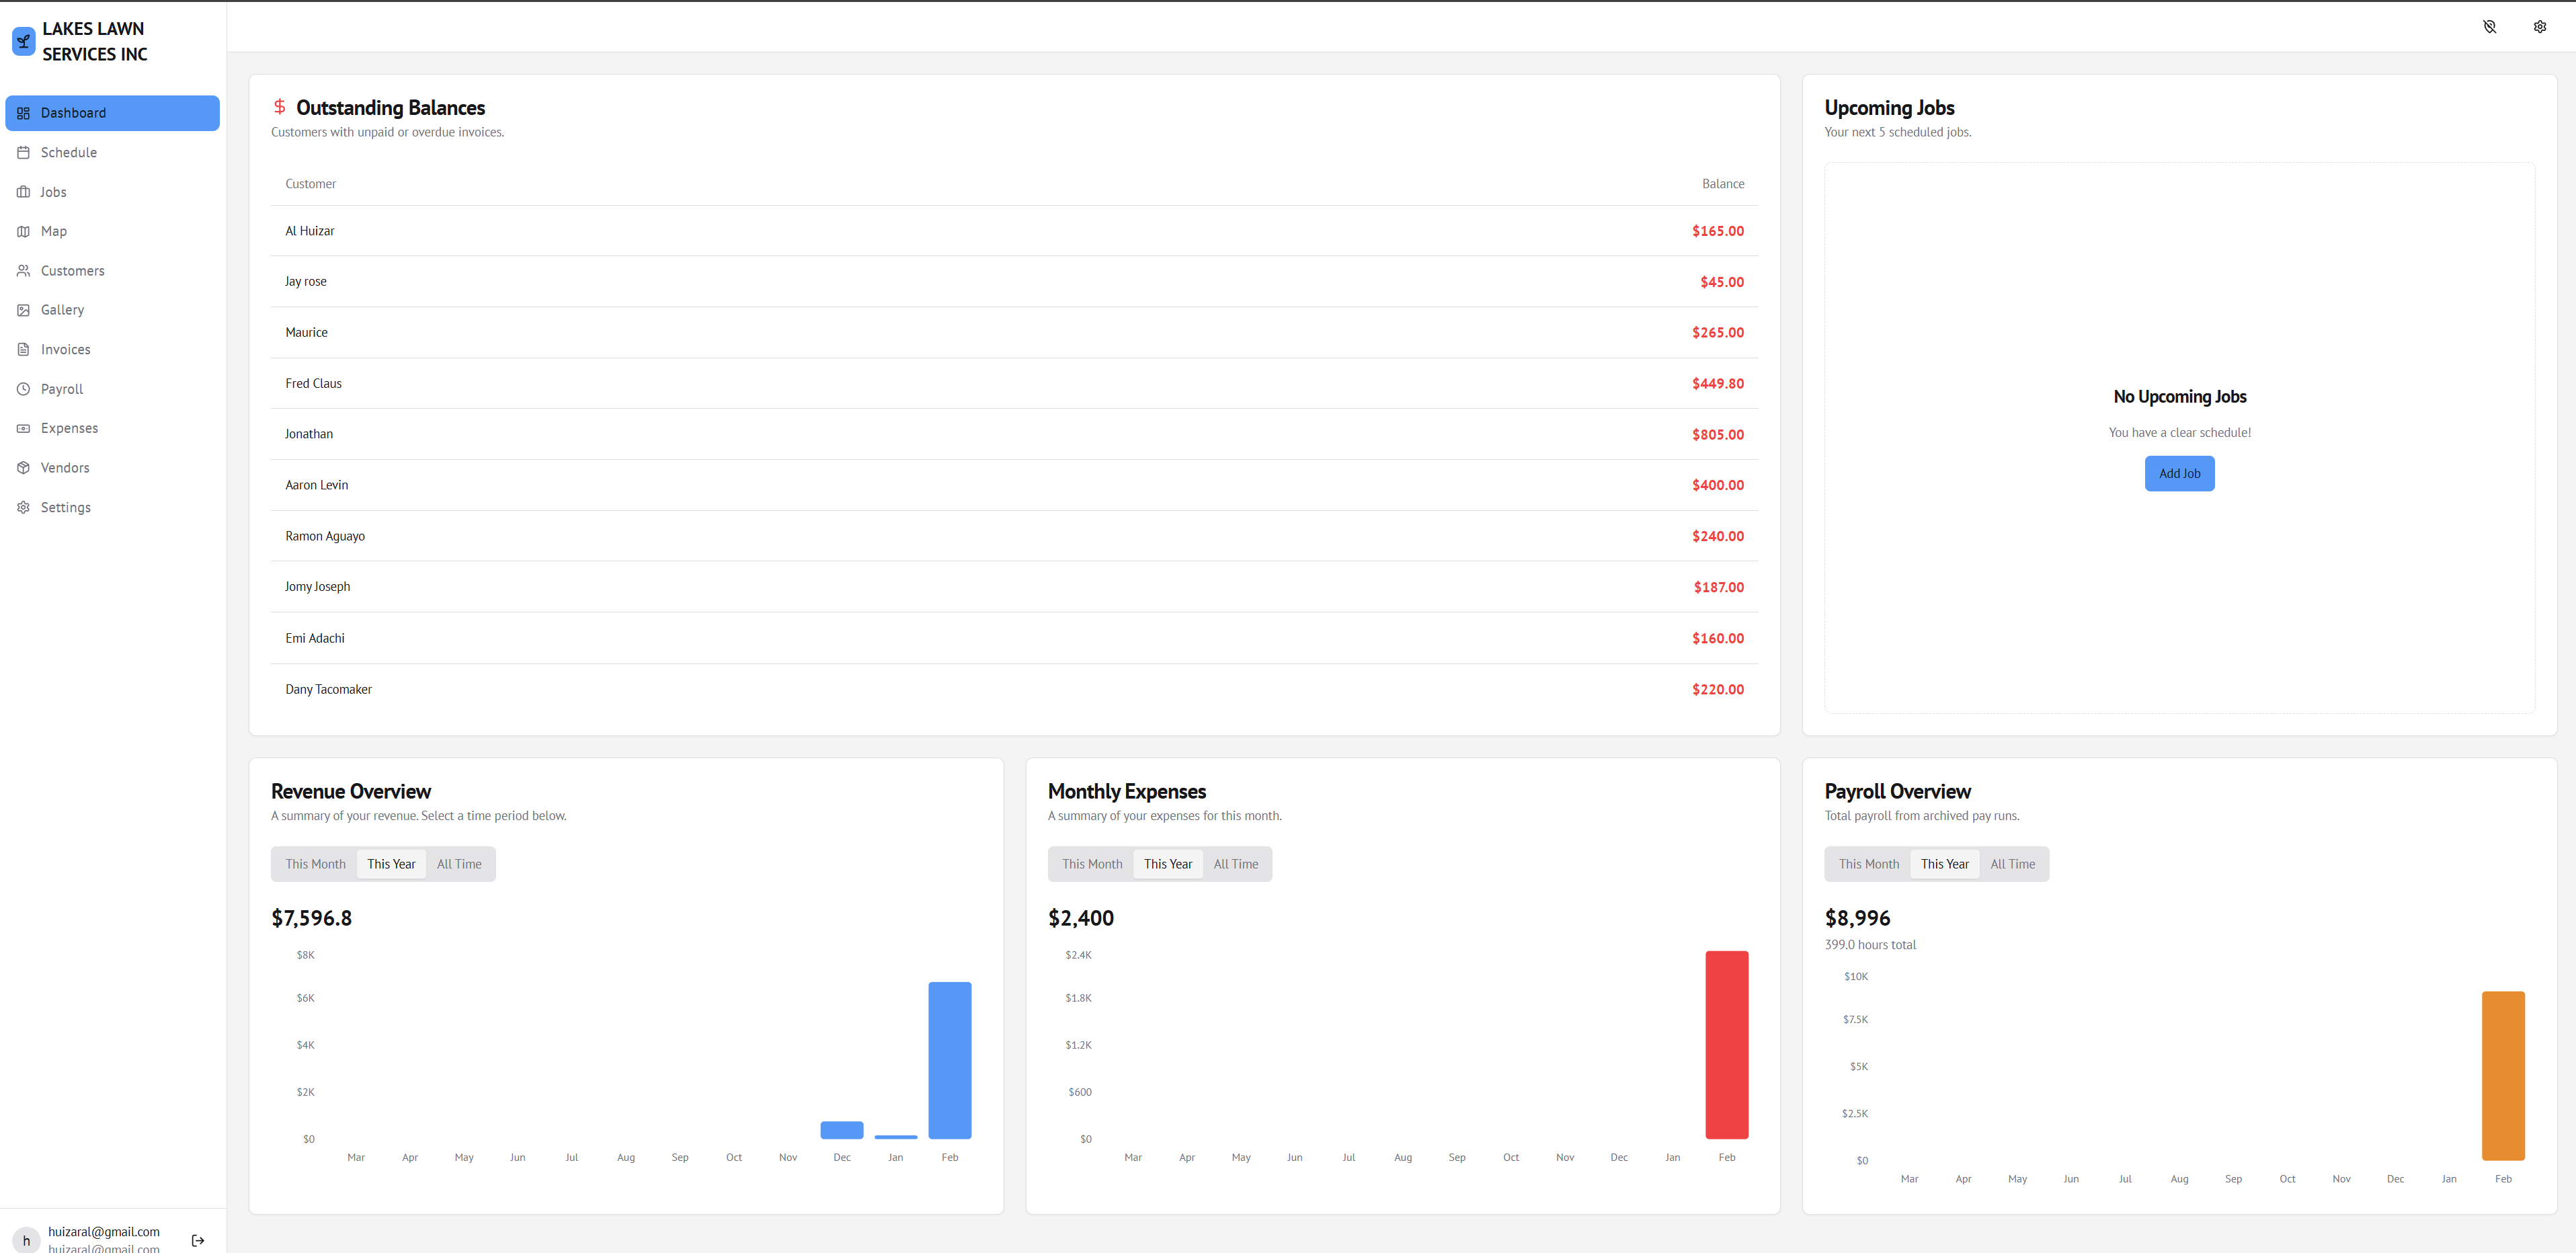Open the Payroll clock icon
The height and width of the screenshot is (1253, 2576).
24,388
